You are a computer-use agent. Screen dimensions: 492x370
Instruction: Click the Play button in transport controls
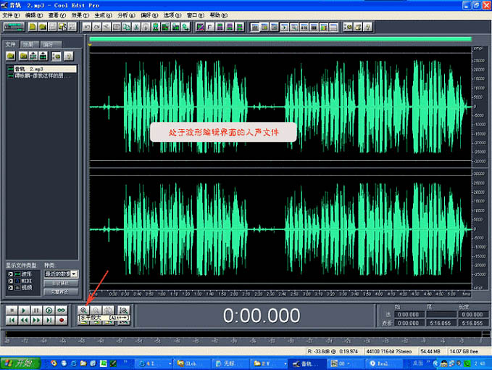(24, 311)
